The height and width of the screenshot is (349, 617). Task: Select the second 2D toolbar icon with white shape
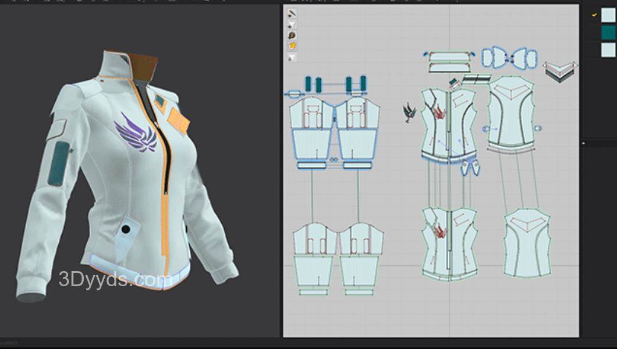point(292,24)
